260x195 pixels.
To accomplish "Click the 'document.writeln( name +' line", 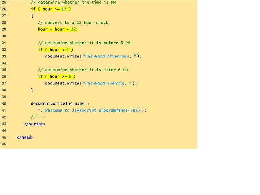I will [60, 104].
